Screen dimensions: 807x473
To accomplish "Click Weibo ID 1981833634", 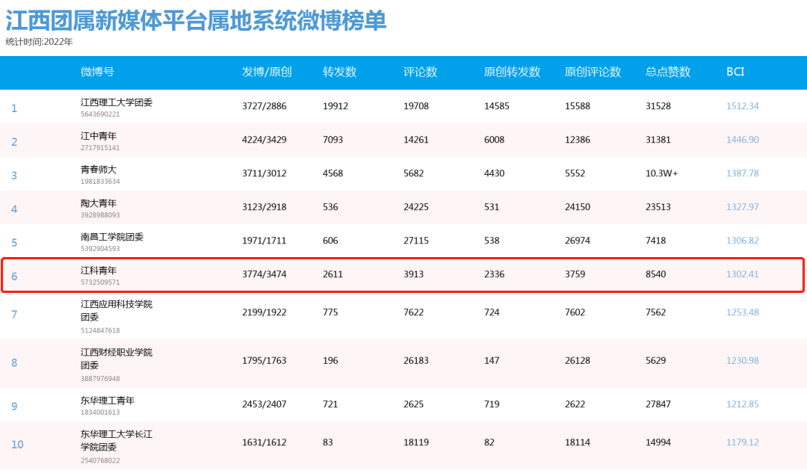I will click(100, 182).
